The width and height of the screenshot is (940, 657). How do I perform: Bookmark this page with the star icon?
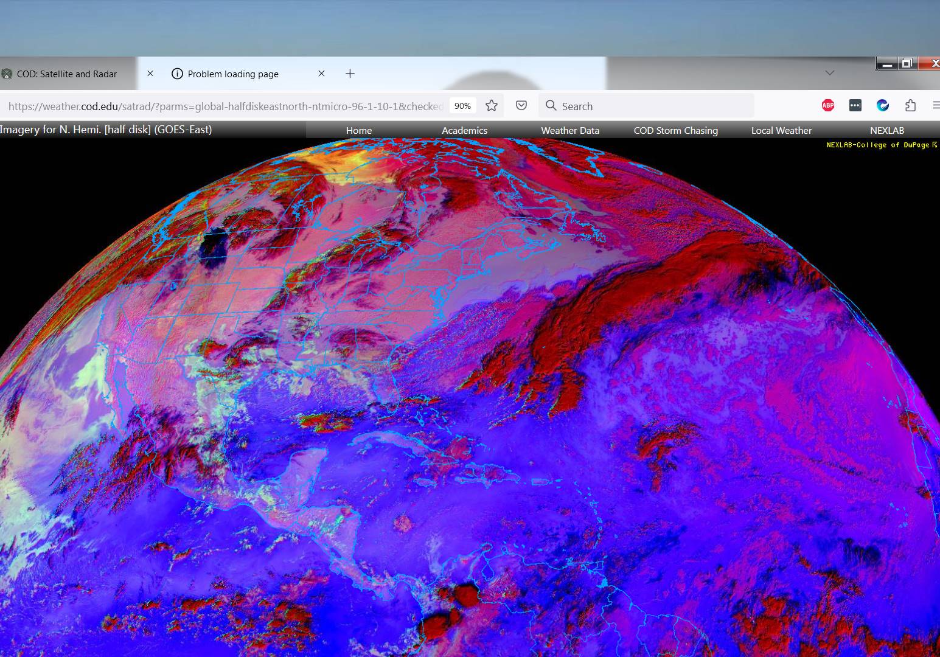pos(492,106)
